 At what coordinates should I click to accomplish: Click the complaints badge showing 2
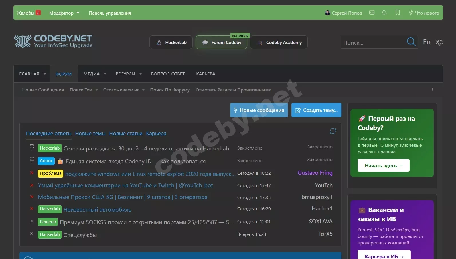[x=38, y=13]
